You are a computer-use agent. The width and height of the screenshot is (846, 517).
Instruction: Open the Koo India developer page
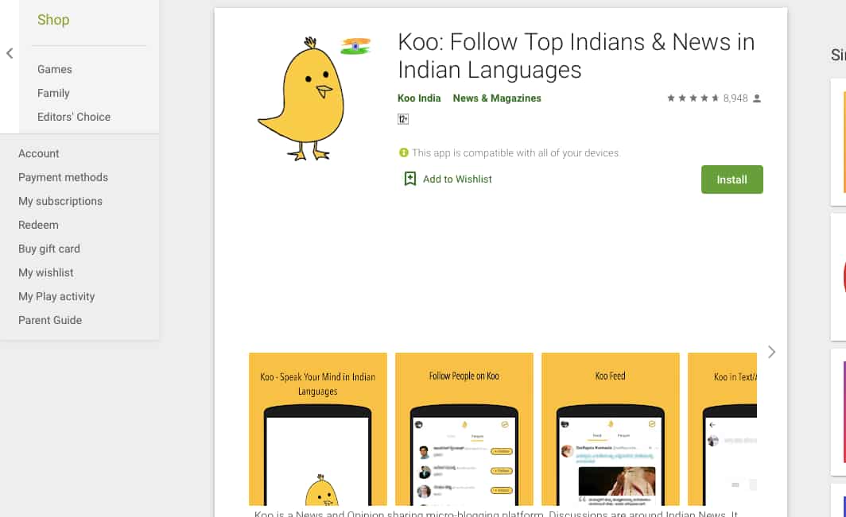click(x=419, y=98)
